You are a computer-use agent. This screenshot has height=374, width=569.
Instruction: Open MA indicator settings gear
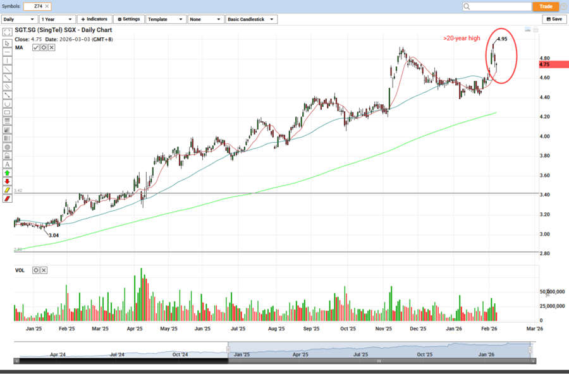pos(44,47)
